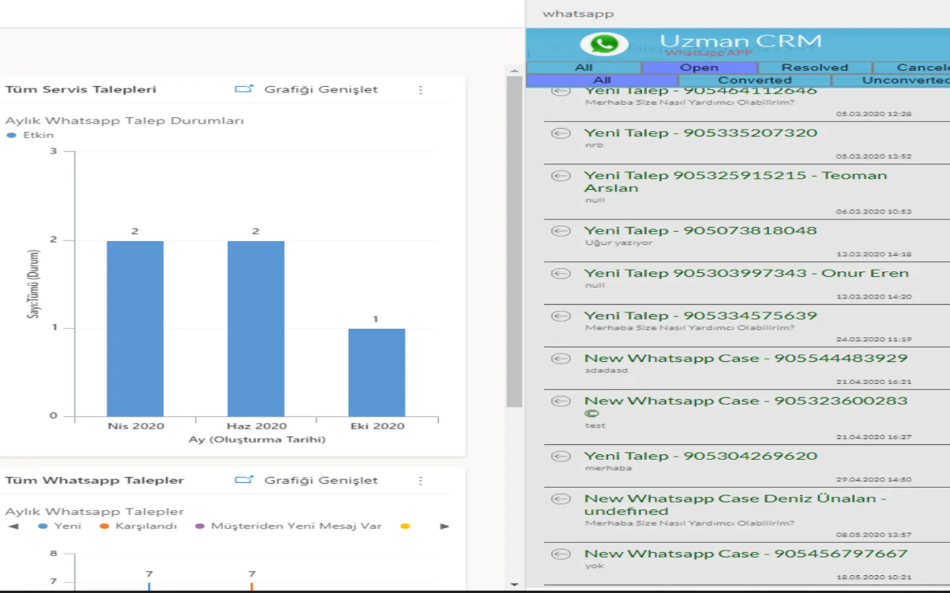The image size is (950, 593).
Task: Click the arrow icon beside the Deniz Ünalan case
Action: (560, 499)
